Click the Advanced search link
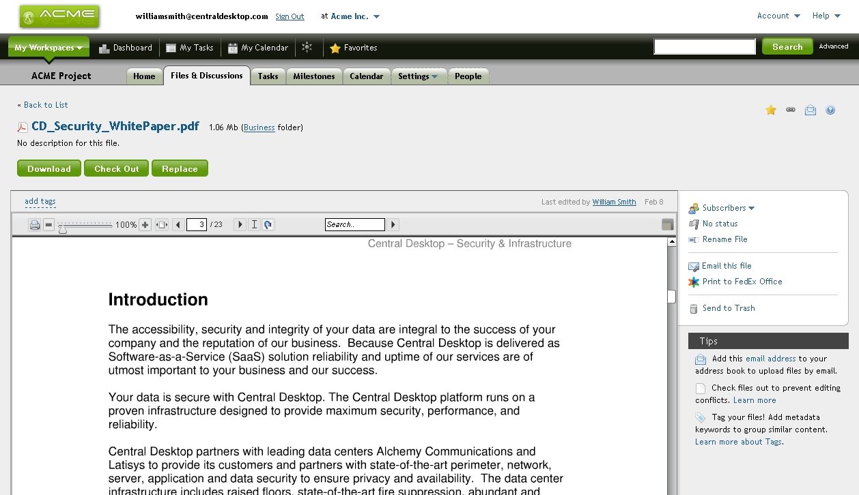859x495 pixels. point(834,46)
